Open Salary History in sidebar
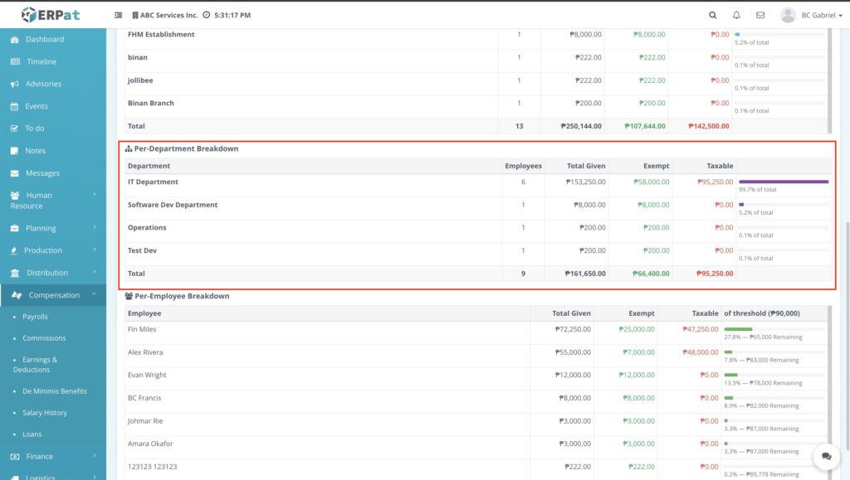The width and height of the screenshot is (850, 480). click(45, 413)
